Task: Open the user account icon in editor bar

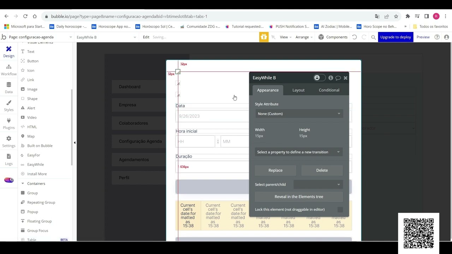Action: click(446, 37)
